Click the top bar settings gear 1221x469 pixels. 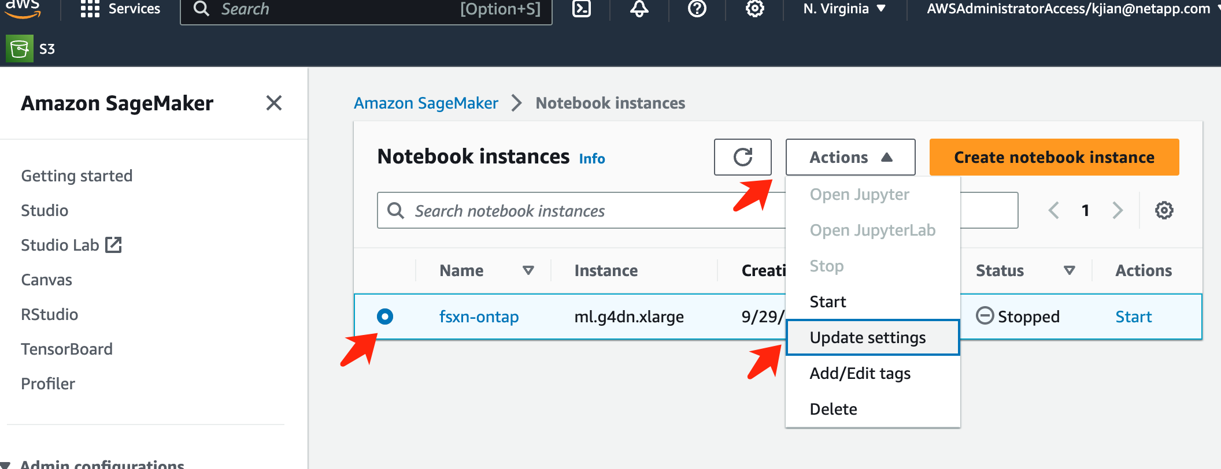pos(754,9)
